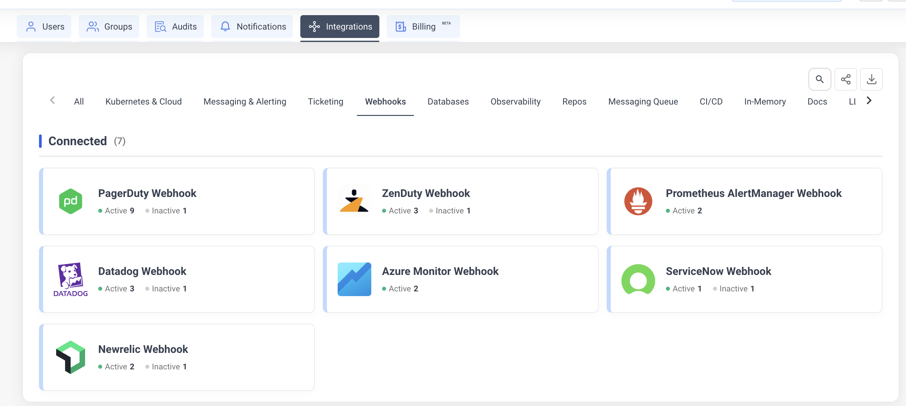Click the share icon
Image resolution: width=906 pixels, height=406 pixels.
coord(846,79)
